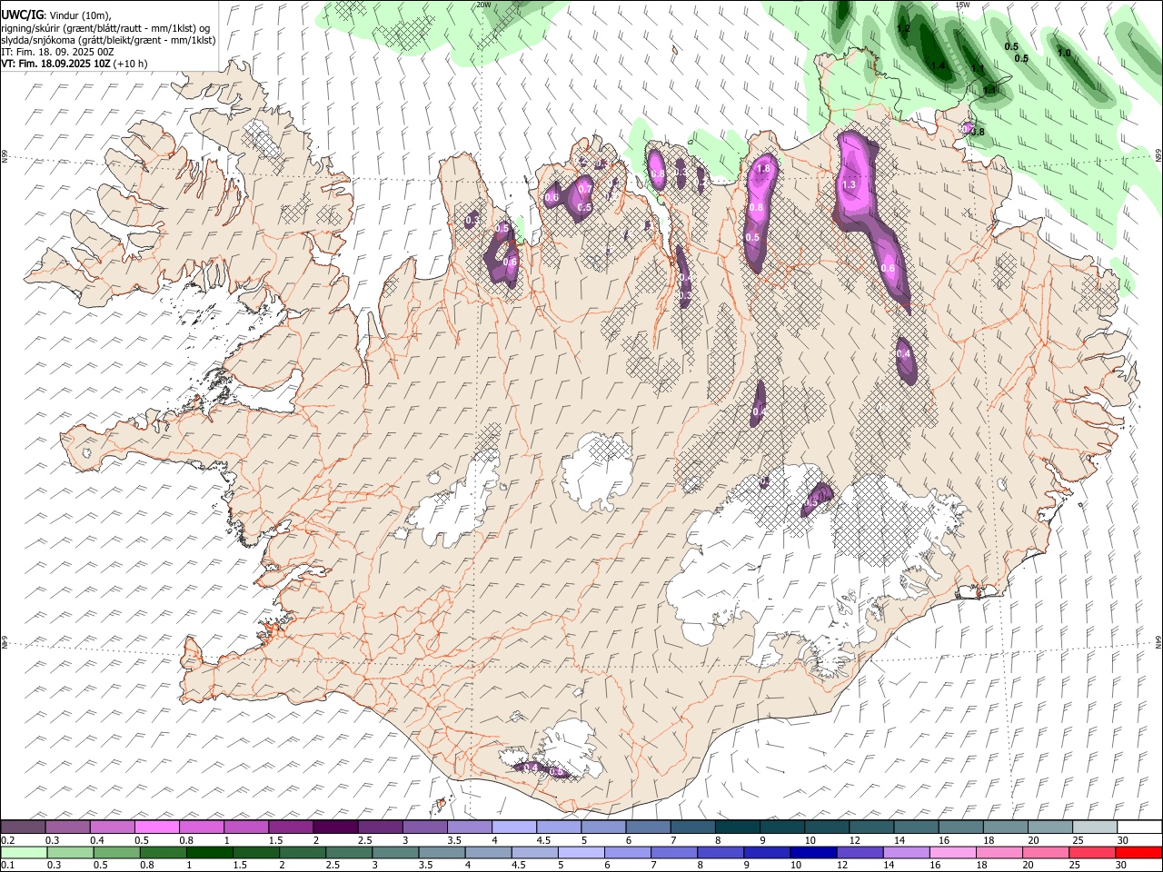Screen dimensions: 1163x872
Task: Select the grey-green 3 mm rain legend swatch
Action: [395, 852]
